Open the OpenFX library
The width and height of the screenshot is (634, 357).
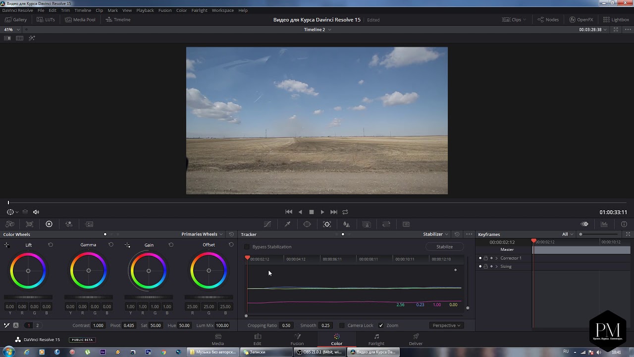tap(581, 20)
